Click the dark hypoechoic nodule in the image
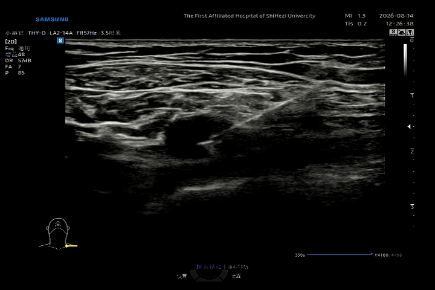This screenshot has width=435, height=290. pos(190,137)
